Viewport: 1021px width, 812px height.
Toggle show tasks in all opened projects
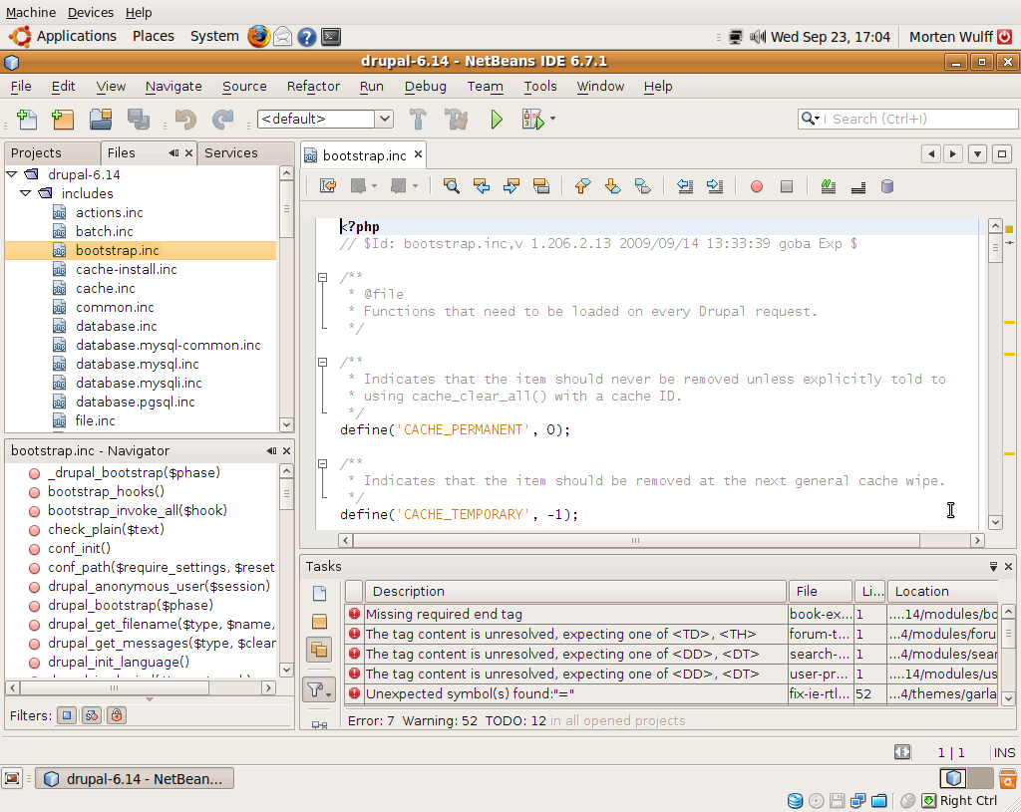(319, 650)
